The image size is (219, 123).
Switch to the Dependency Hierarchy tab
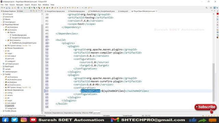point(72,113)
